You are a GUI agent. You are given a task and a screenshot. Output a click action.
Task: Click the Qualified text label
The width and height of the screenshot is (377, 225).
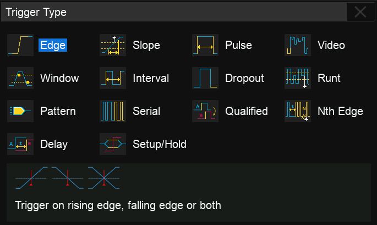tap(247, 111)
